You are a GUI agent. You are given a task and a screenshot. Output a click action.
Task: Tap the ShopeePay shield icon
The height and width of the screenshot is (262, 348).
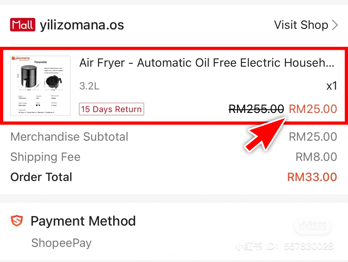pyautogui.click(x=17, y=221)
